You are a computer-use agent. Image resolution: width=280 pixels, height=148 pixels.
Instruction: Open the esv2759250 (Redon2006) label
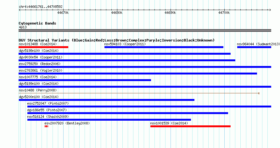40,64
